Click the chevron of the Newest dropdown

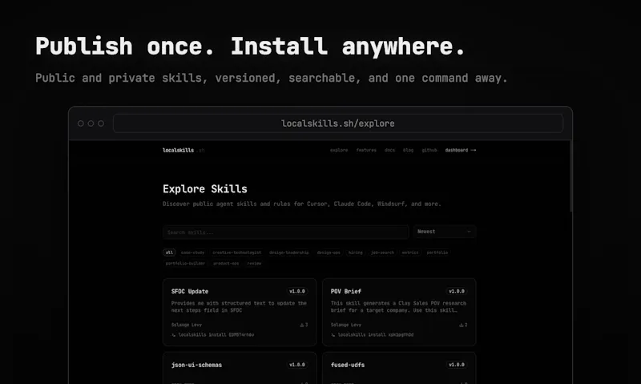click(x=469, y=232)
